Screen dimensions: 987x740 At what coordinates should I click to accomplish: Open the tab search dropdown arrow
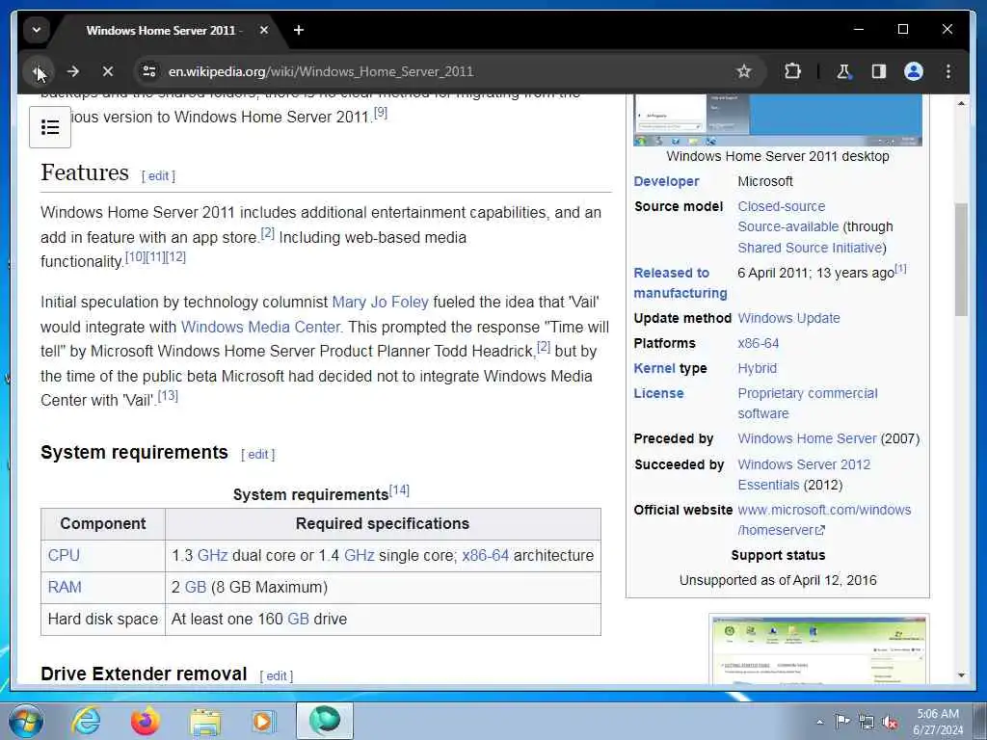click(x=37, y=30)
